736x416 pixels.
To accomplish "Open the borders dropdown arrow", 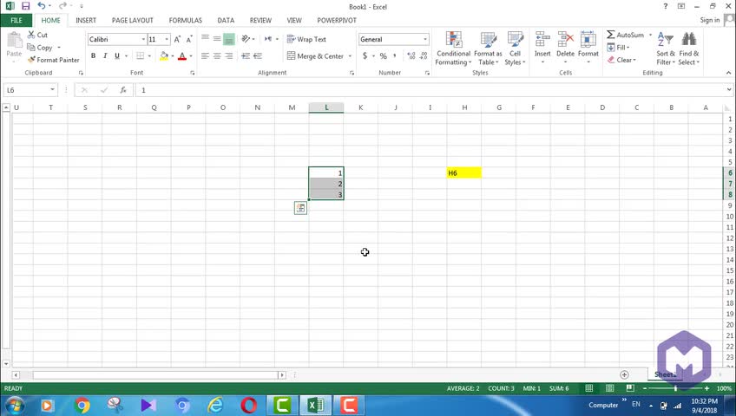I will [149, 55].
